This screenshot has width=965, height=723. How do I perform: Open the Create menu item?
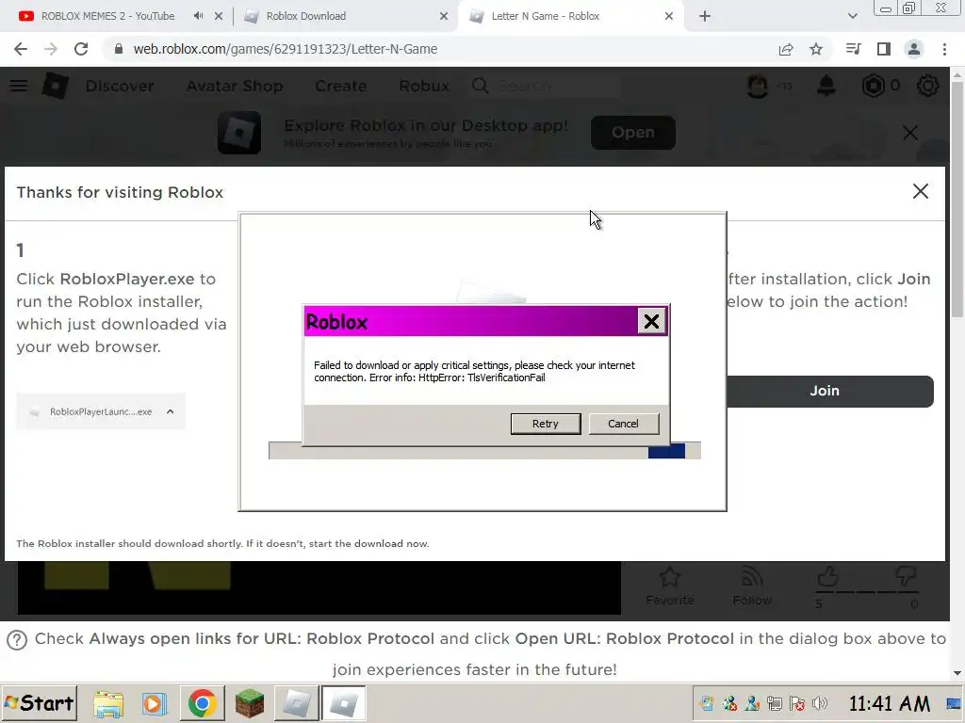(x=341, y=86)
